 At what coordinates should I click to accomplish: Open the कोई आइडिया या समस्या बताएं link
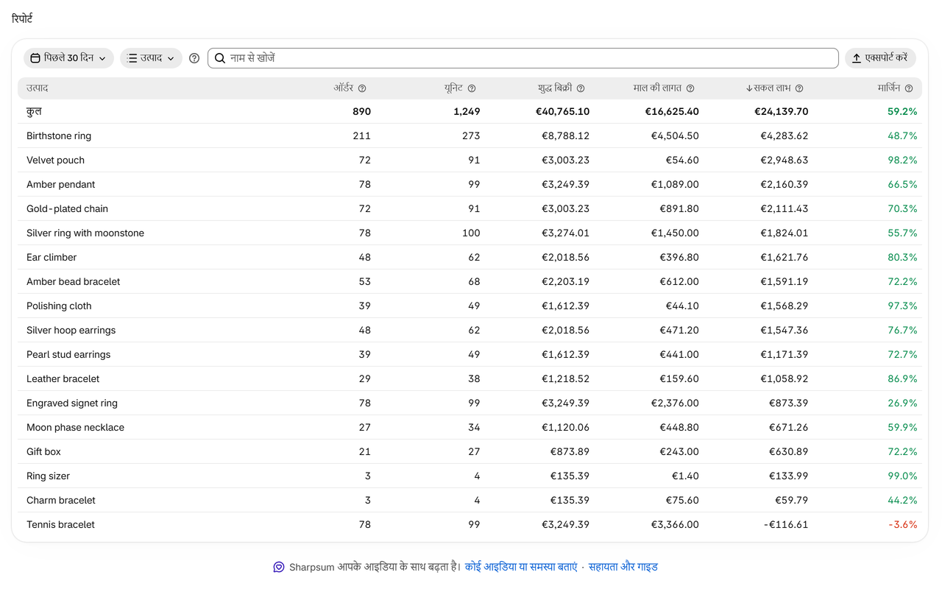point(521,567)
